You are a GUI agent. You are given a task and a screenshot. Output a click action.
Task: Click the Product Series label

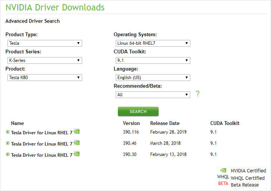(x=24, y=51)
